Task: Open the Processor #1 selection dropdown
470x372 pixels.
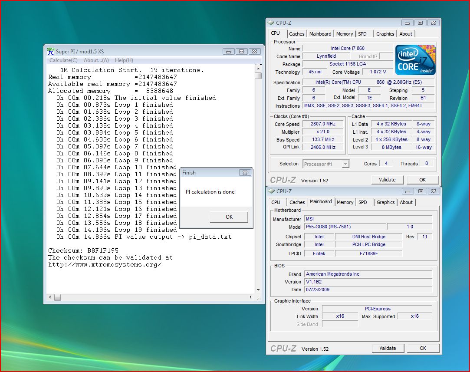Action: click(345, 164)
